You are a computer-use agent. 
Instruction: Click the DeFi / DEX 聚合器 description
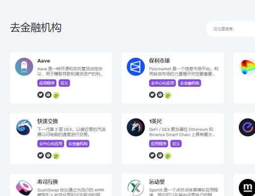coord(181,132)
